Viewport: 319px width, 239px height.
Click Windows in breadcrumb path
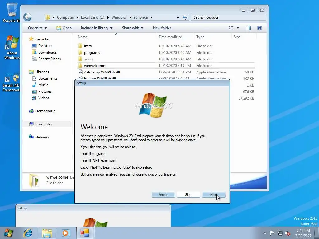[119, 17]
